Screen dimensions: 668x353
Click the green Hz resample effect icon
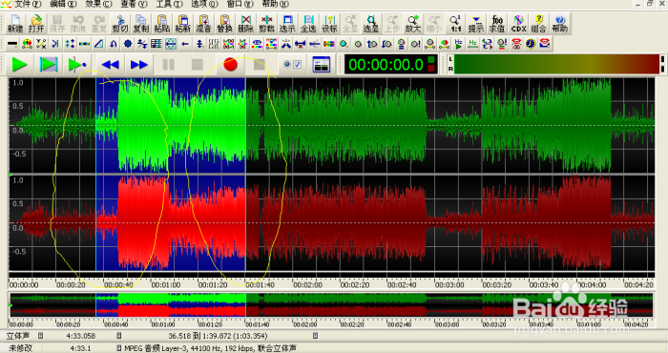[472, 44]
